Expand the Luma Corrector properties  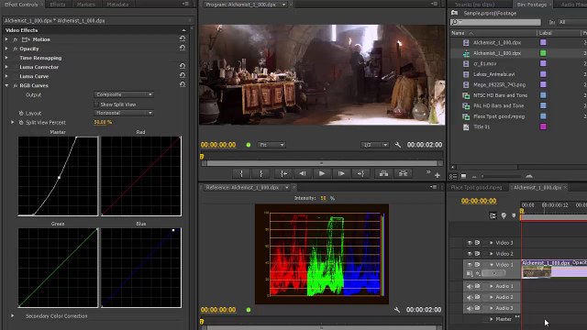point(6,67)
